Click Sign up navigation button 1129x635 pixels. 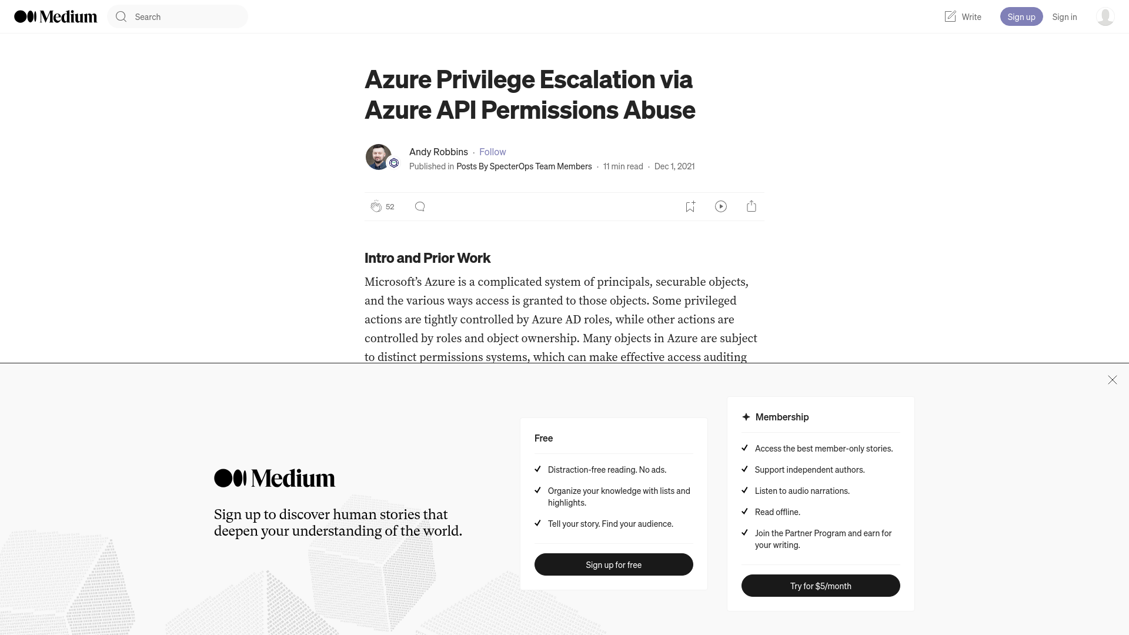tap(1021, 16)
